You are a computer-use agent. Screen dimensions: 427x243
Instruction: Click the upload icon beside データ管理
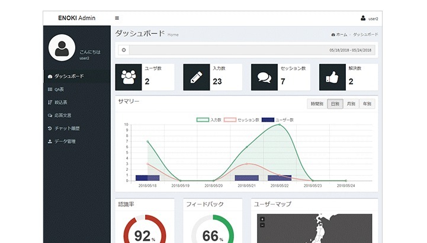click(50, 141)
